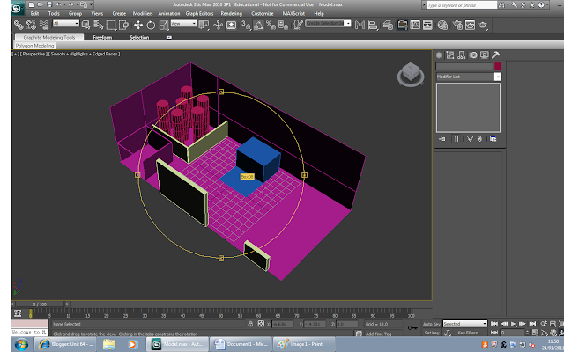The image size is (564, 352).
Task: Toggle Set Key mode
Action: pyautogui.click(x=431, y=334)
